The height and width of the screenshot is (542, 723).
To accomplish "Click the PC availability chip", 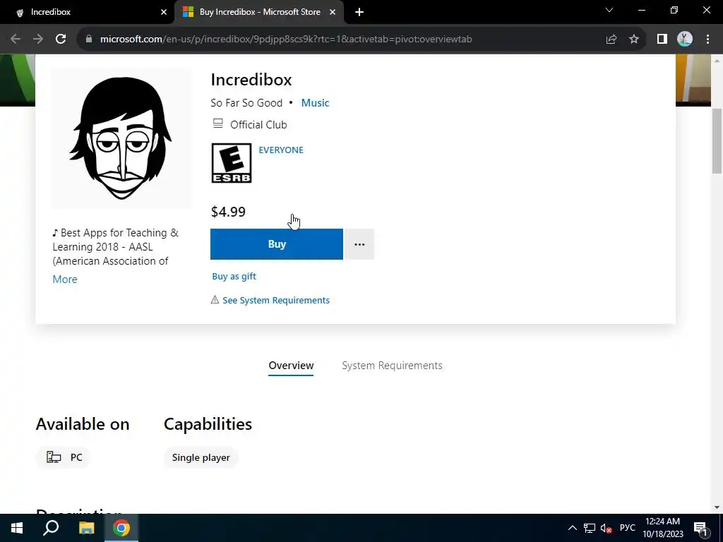I will click(63, 457).
